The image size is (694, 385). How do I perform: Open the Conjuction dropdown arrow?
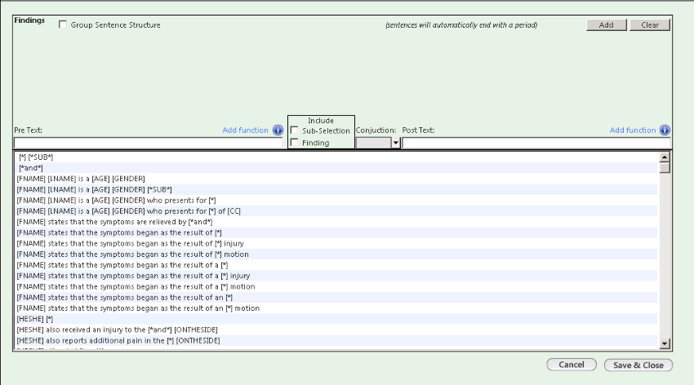click(396, 143)
